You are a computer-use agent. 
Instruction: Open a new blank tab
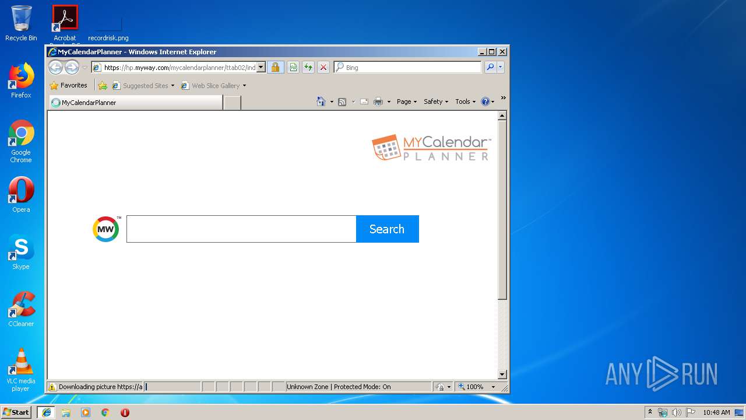tap(233, 103)
